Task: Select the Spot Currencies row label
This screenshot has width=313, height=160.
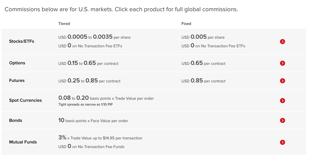Action: pos(25,100)
